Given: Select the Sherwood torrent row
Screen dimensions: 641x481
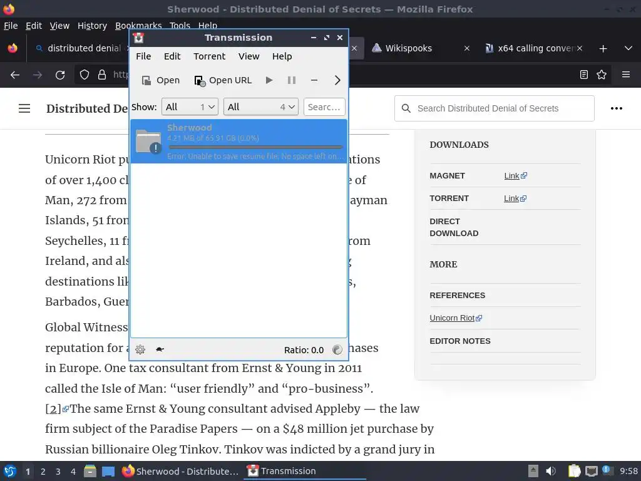Looking at the screenshot, I should click(238, 141).
